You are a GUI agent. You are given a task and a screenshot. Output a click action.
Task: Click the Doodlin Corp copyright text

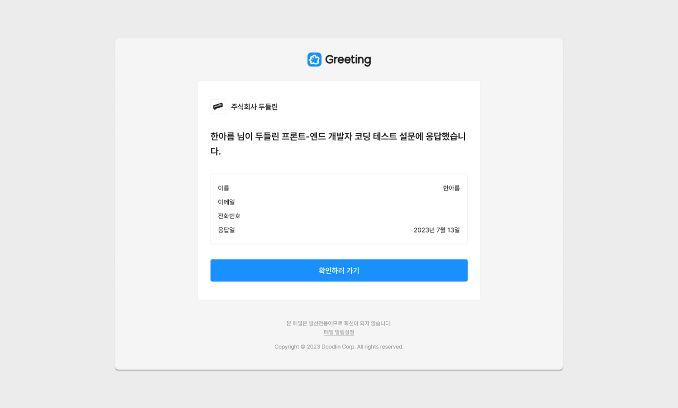coord(338,347)
